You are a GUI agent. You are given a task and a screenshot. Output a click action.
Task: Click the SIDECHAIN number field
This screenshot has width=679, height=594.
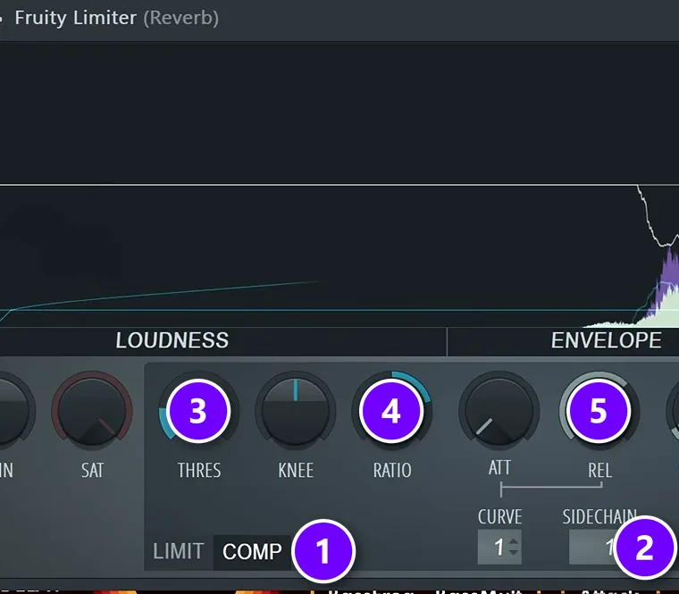coord(593,547)
